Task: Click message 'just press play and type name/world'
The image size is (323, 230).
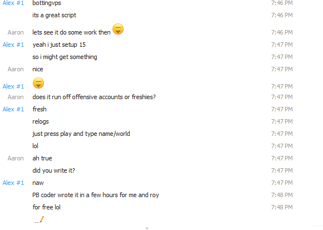Action: click(81, 134)
